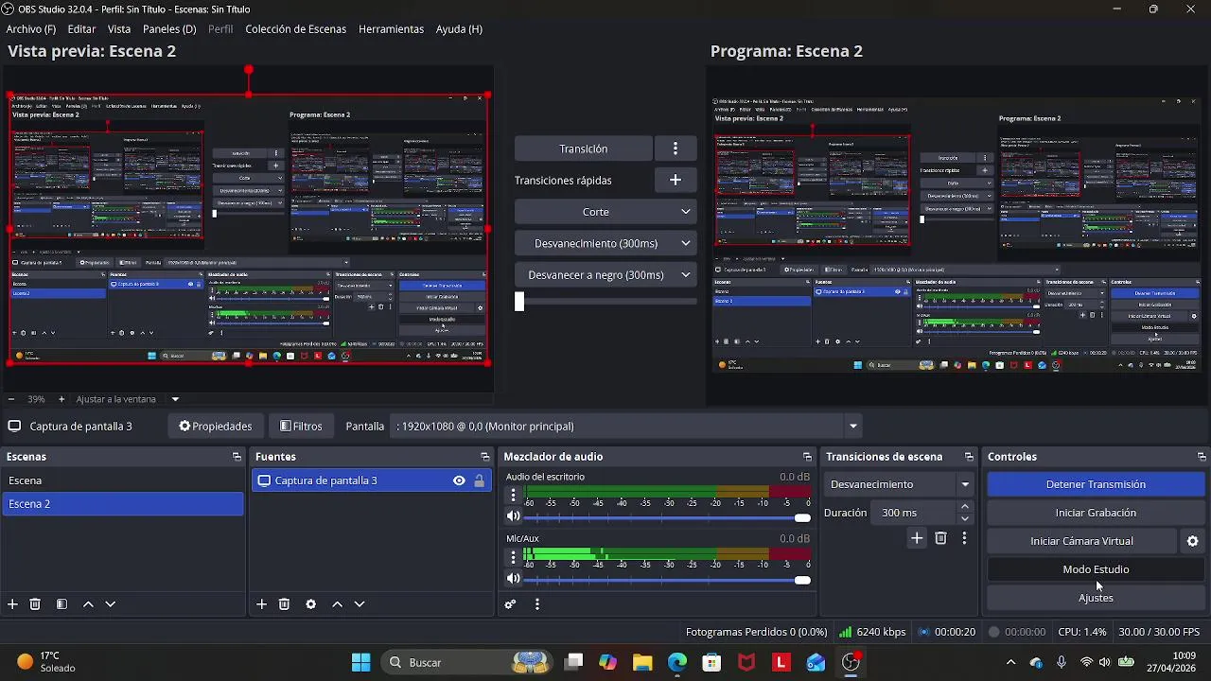This screenshot has width=1211, height=681.
Task: Click the Transición button
Action: pos(584,148)
